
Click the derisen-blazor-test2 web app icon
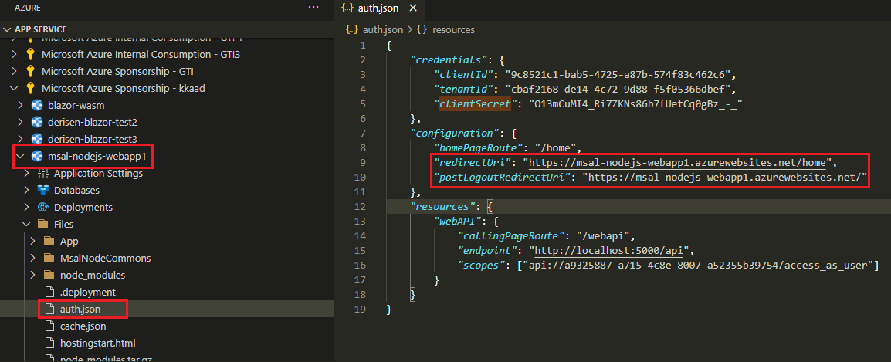pos(38,122)
